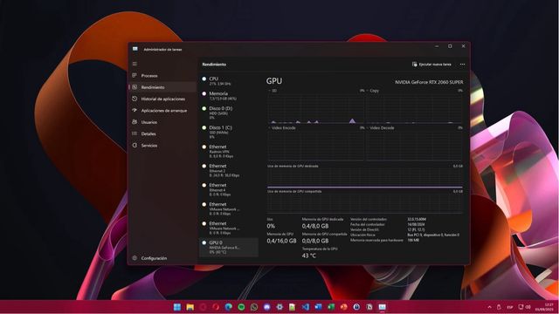
Task: Show hidden system tray icons
Action: click(489, 307)
